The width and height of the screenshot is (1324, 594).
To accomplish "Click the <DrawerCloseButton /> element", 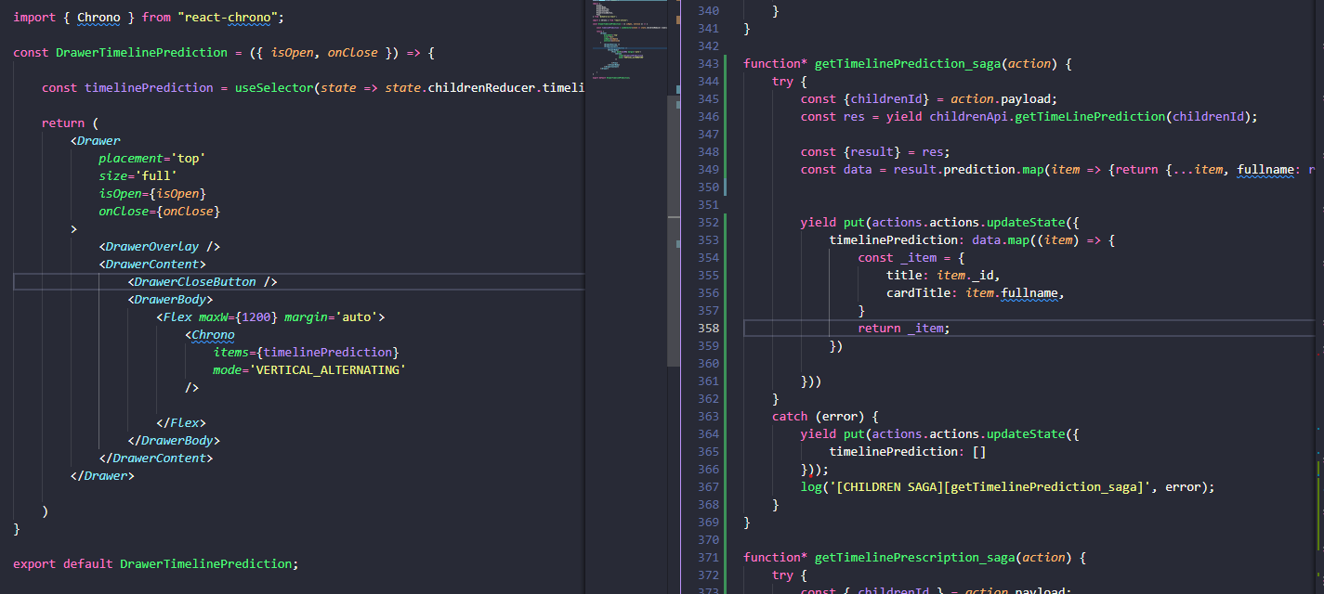I will pyautogui.click(x=203, y=281).
